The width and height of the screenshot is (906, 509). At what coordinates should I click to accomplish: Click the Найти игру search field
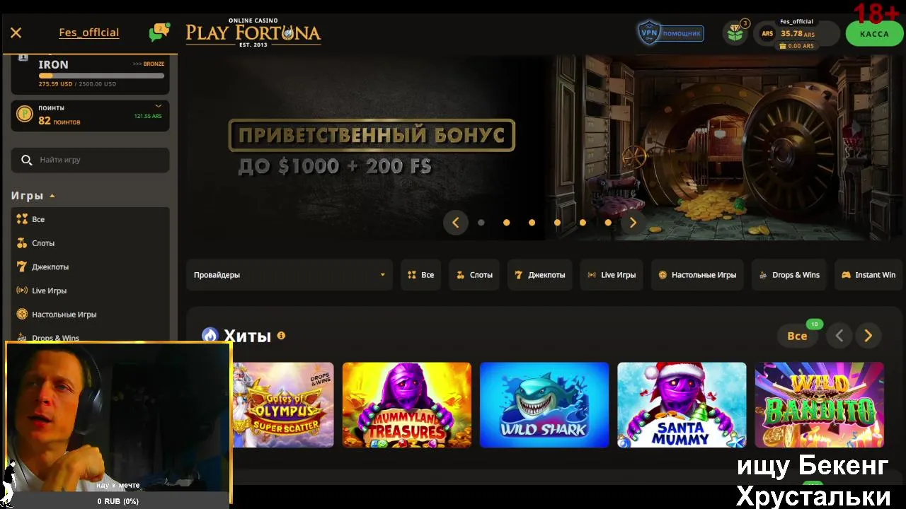click(x=90, y=160)
